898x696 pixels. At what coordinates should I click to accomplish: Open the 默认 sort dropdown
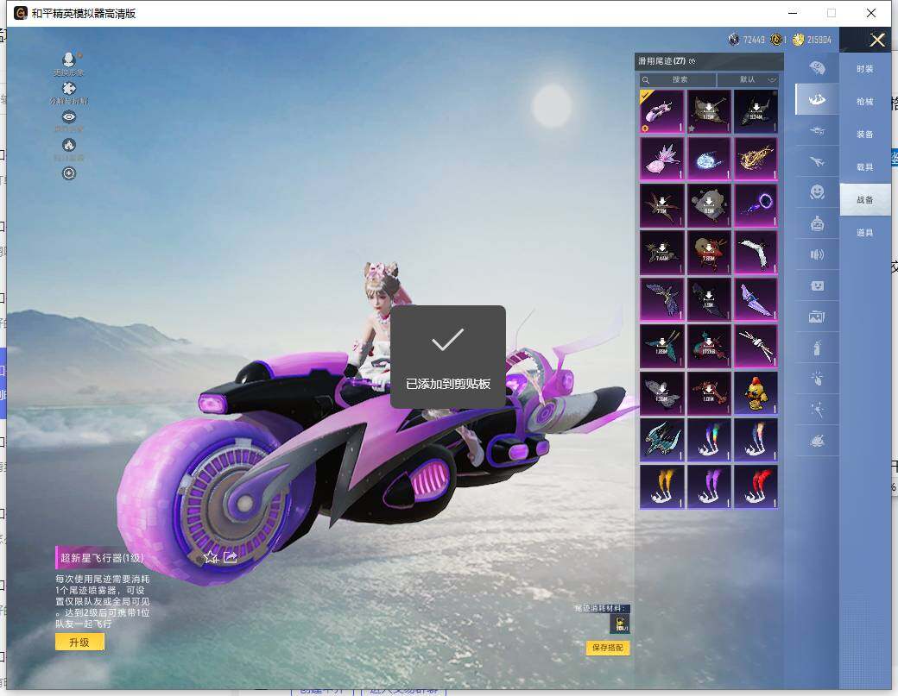tap(748, 79)
